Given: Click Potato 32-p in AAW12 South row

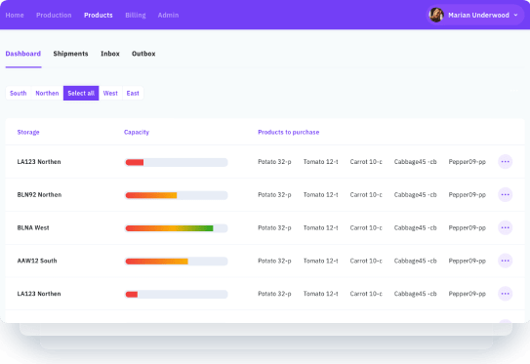Looking at the screenshot, I should pos(274,261).
